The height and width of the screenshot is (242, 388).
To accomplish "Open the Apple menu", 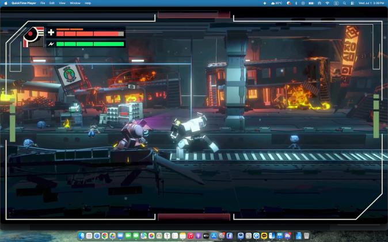I will pyautogui.click(x=6, y=3).
